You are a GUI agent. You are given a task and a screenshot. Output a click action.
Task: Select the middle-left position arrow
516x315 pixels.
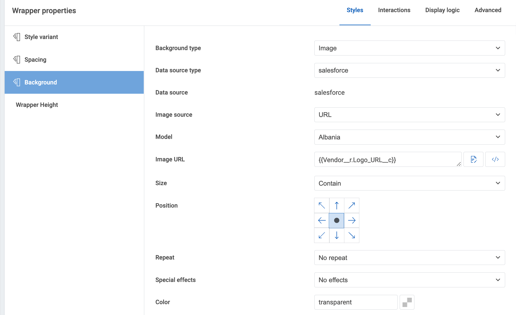322,220
